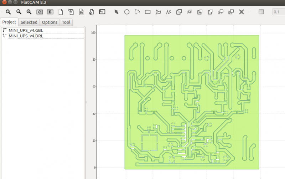Image resolution: width=285 pixels, height=179 pixels.
Task: Select the arrow pointer tool
Action: [116, 12]
